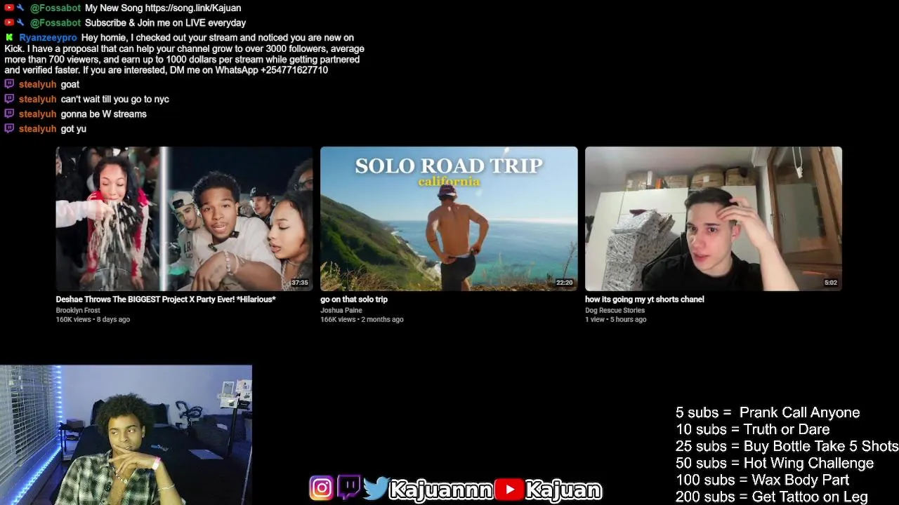Click the Twitch icon beside the 'goat' message
The image size is (899, 505).
click(9, 84)
